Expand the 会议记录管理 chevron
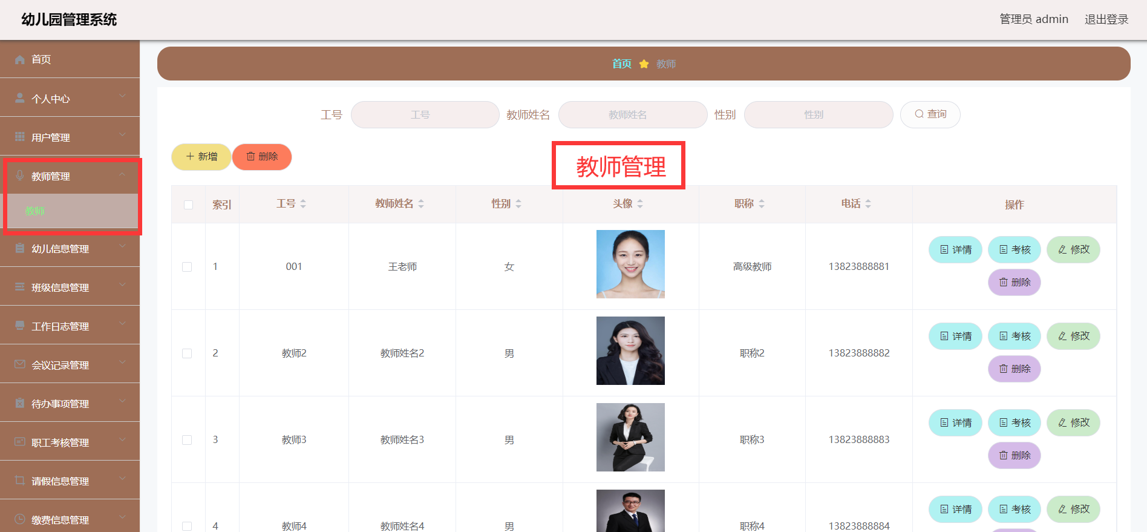The height and width of the screenshot is (532, 1147). [123, 362]
